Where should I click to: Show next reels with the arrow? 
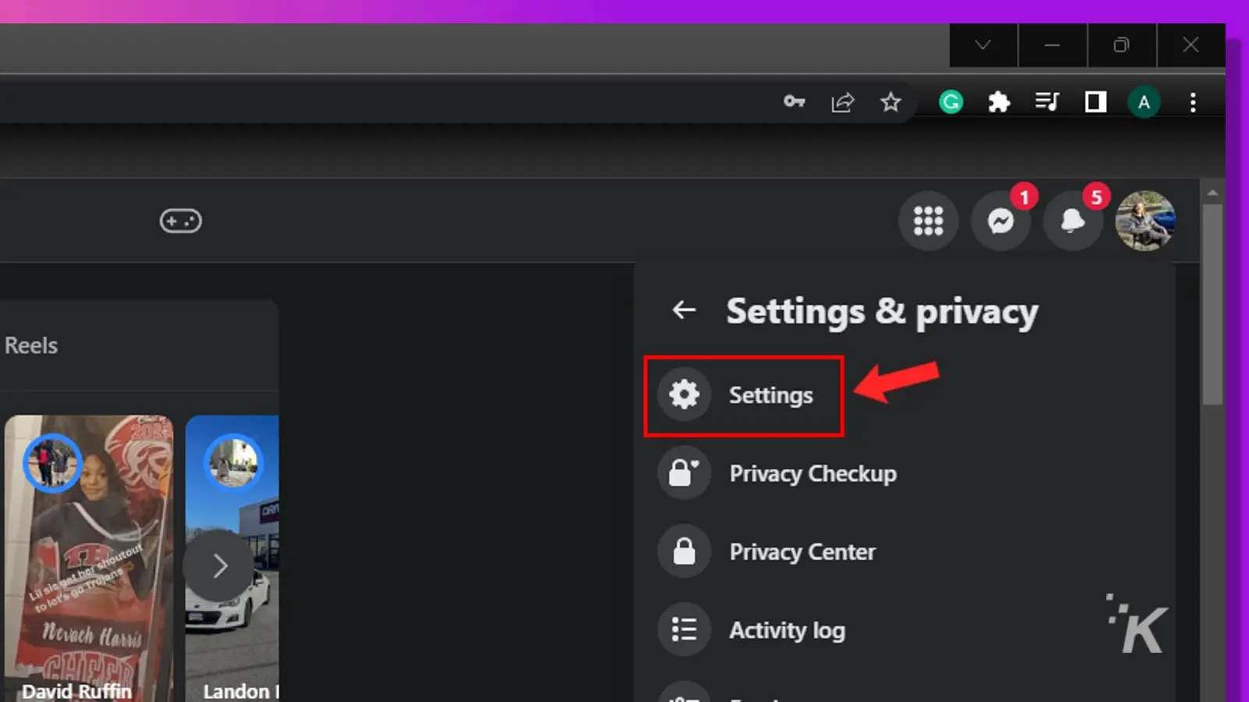click(x=219, y=565)
